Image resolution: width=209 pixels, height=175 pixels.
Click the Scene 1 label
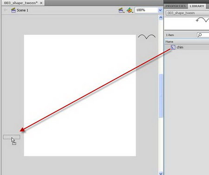pos(22,10)
